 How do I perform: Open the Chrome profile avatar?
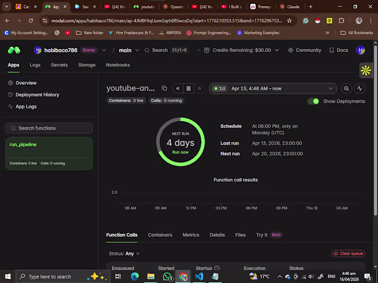[x=359, y=21]
